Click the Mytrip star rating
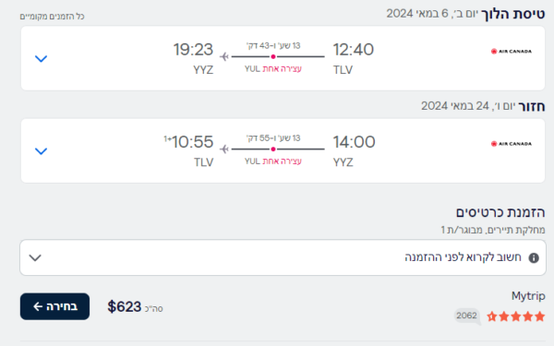The width and height of the screenshot is (554, 346). point(516,316)
